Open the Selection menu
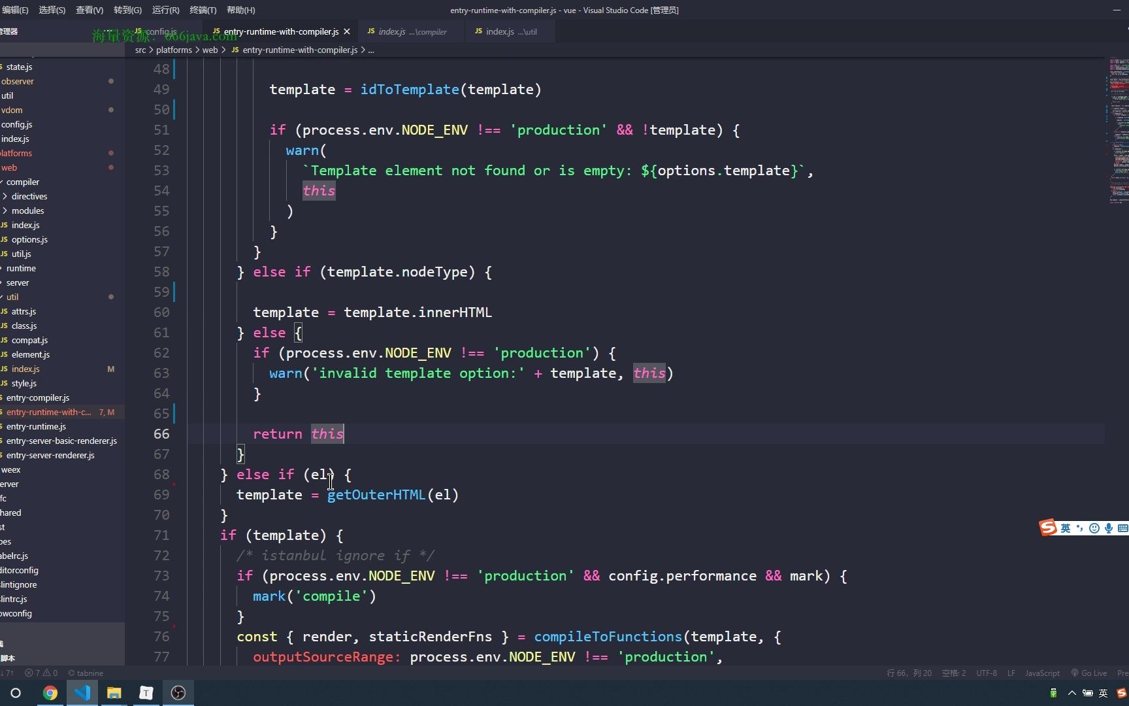This screenshot has width=1129, height=706. [52, 10]
